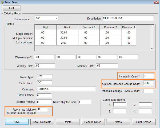Open the Notes button
This screenshot has height=128, width=160.
pyautogui.click(x=118, y=122)
